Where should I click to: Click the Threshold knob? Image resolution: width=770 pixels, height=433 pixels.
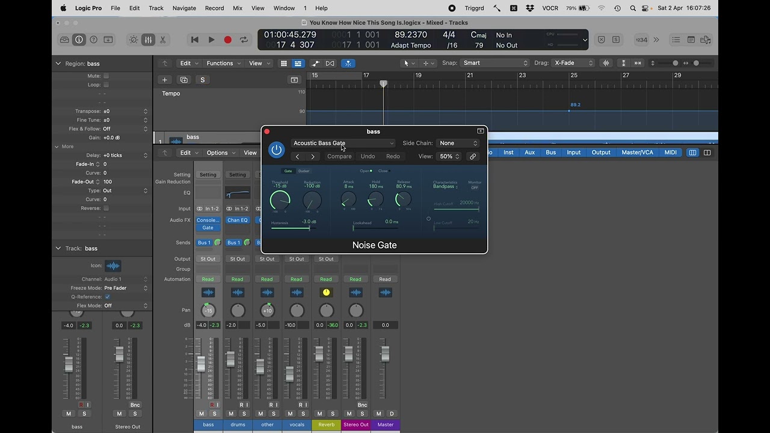[x=280, y=200]
